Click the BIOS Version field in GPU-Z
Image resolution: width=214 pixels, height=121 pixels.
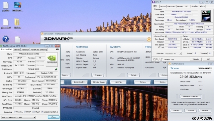tap(33, 69)
